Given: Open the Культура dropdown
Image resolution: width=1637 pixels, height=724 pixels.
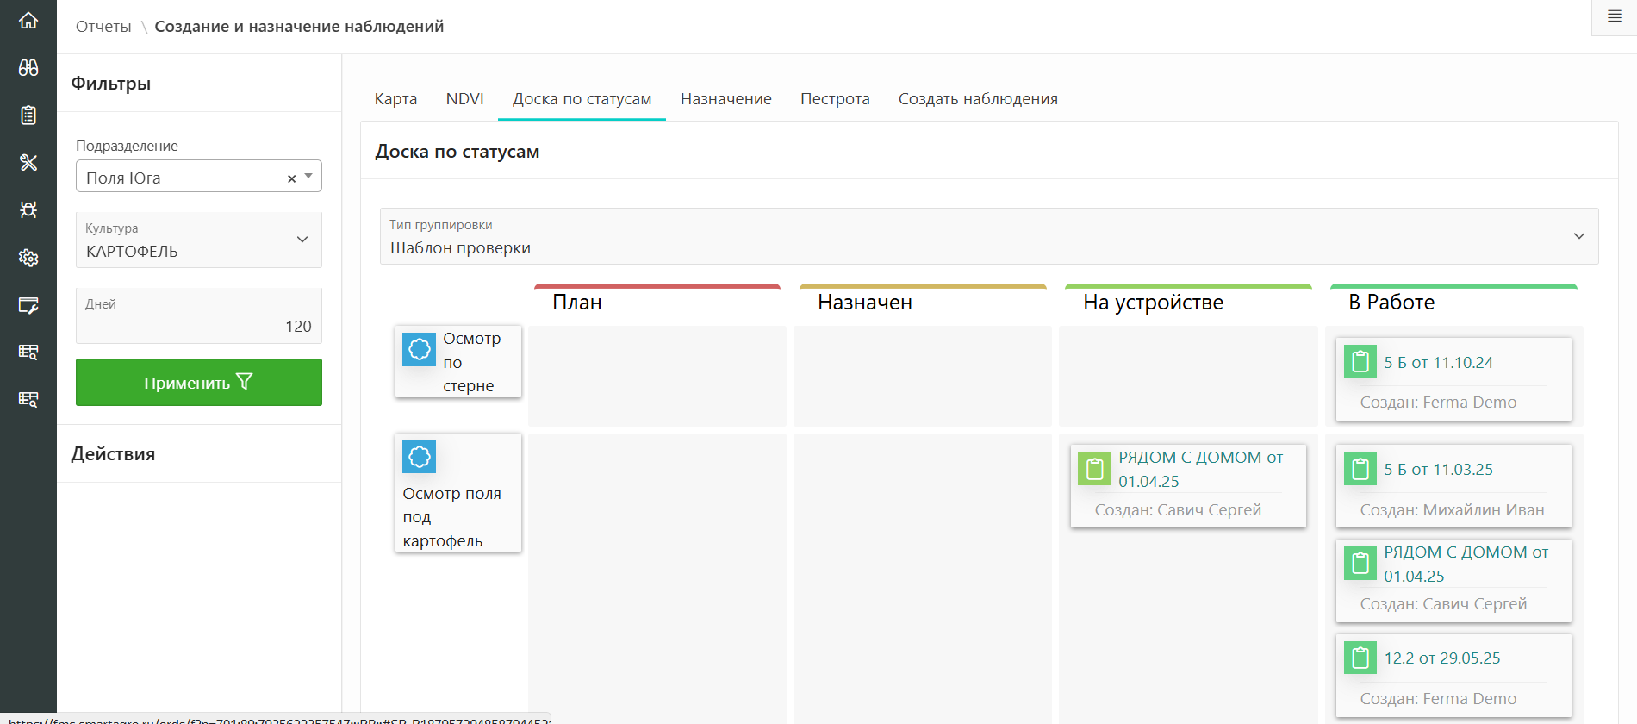Looking at the screenshot, I should (x=199, y=240).
